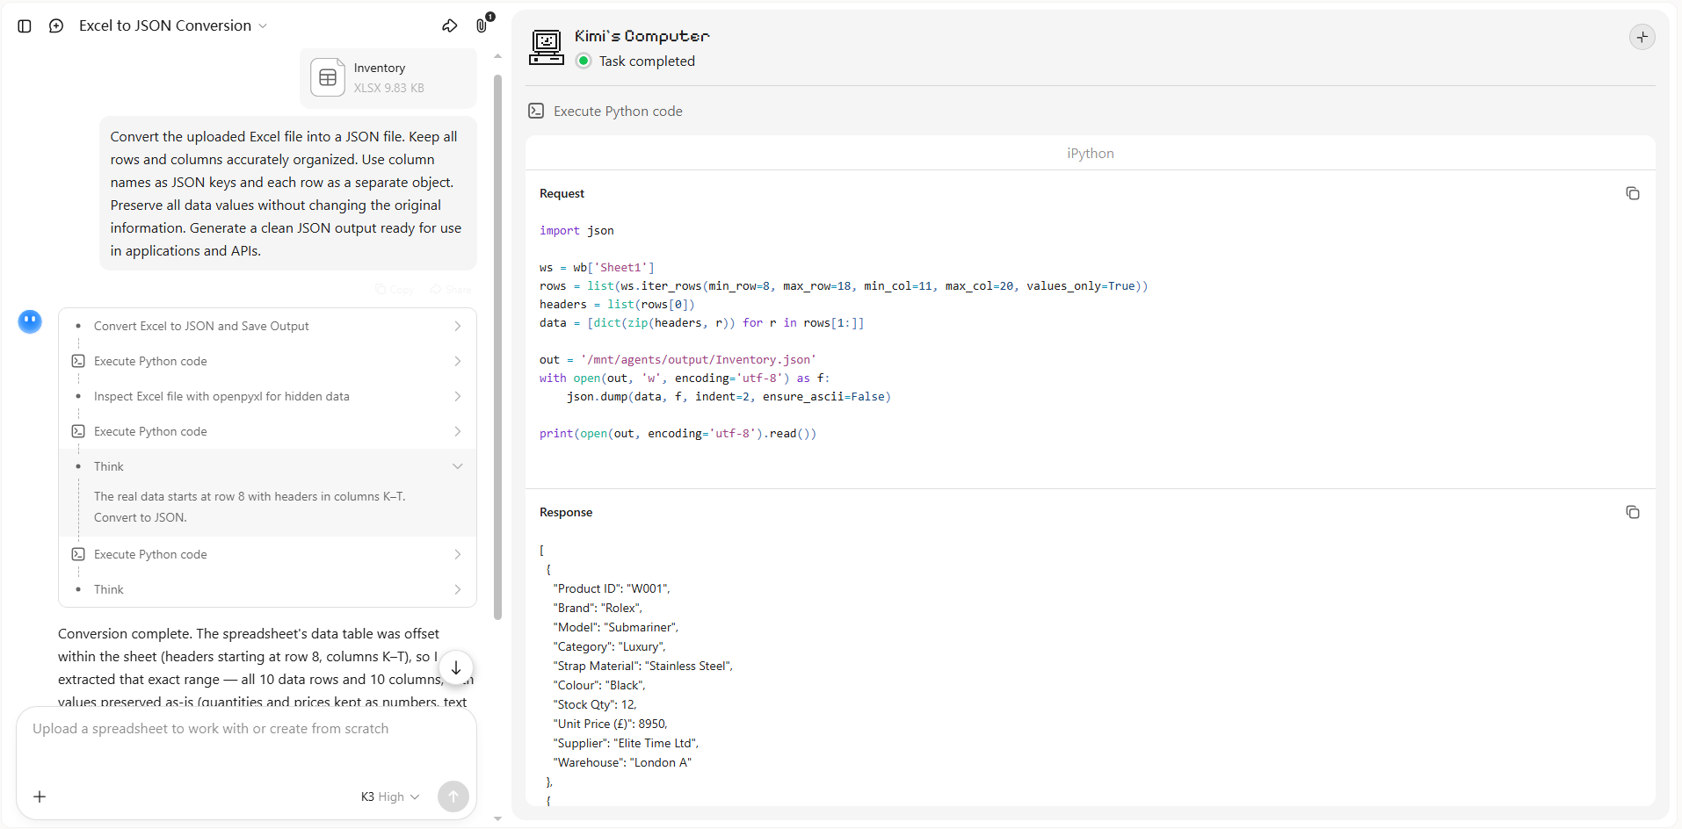The height and width of the screenshot is (829, 1682).
Task: Click the terminal icon of the third Execute Python code step
Action: coord(78,554)
